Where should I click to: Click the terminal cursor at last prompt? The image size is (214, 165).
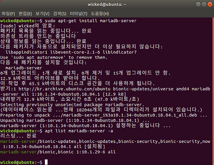pos(46,162)
